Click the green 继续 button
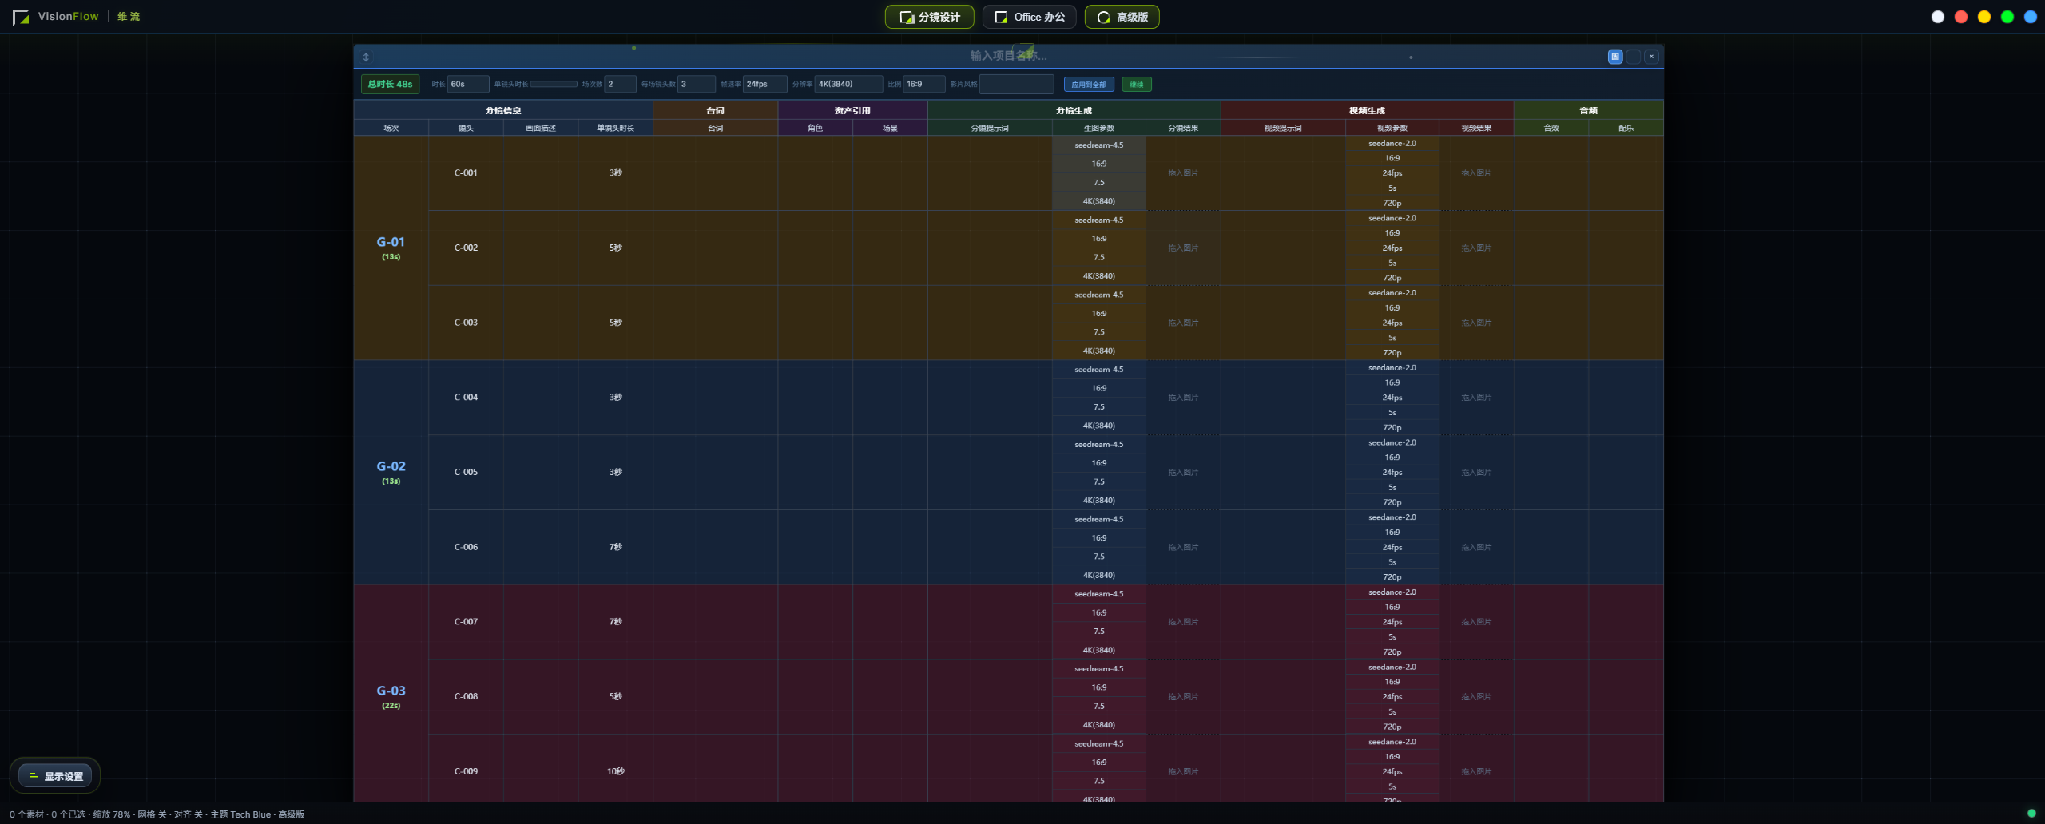2045x824 pixels. click(1137, 84)
